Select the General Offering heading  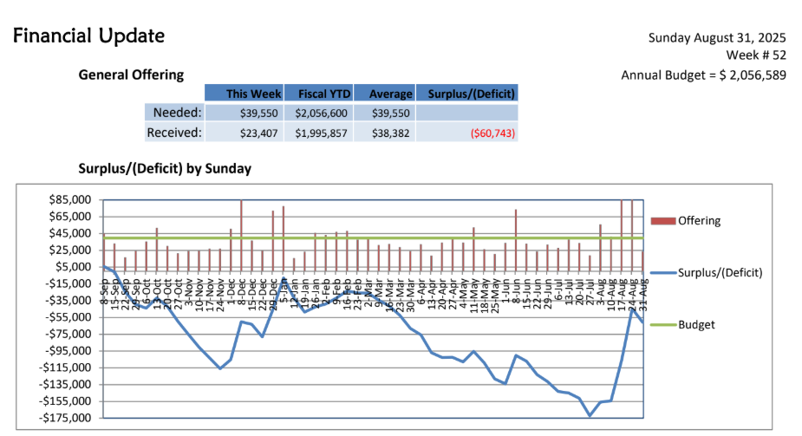pyautogui.click(x=131, y=75)
